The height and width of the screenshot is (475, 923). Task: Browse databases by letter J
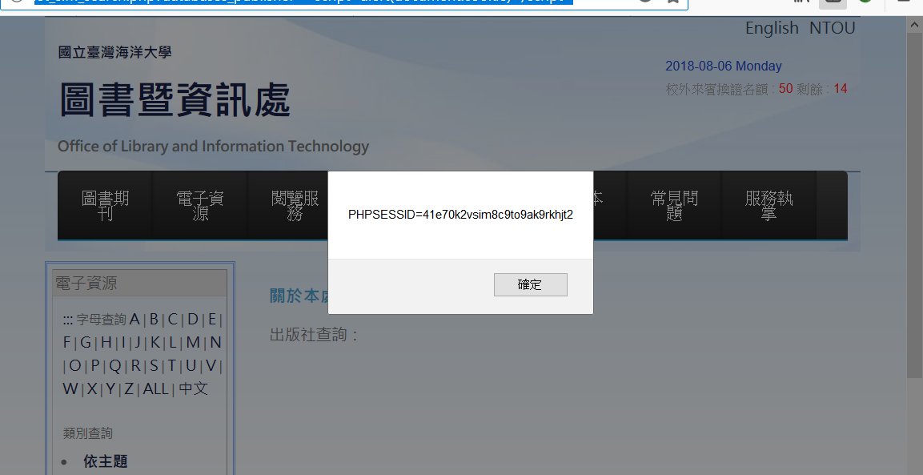(137, 342)
